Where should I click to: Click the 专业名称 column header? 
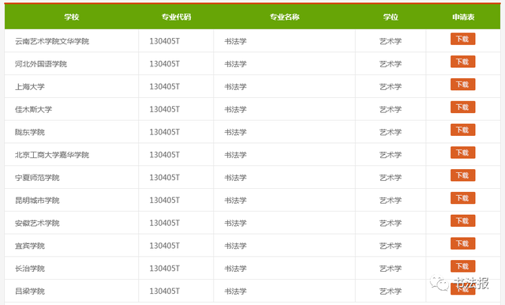284,17
